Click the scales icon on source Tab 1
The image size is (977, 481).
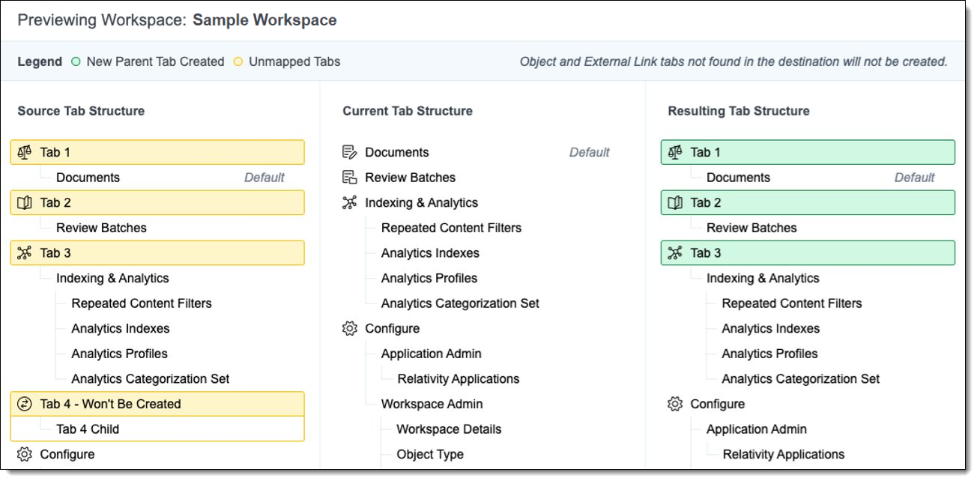[x=25, y=152]
